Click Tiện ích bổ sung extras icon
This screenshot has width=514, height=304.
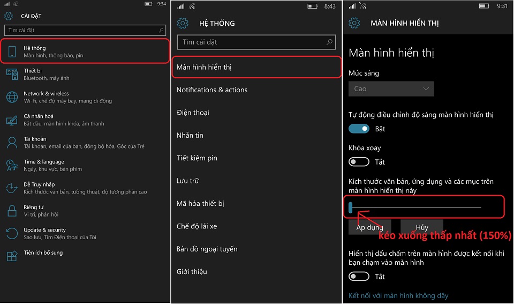point(12,256)
